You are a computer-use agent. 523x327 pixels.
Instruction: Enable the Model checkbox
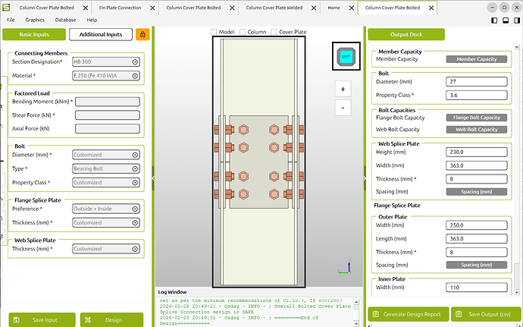pos(214,33)
